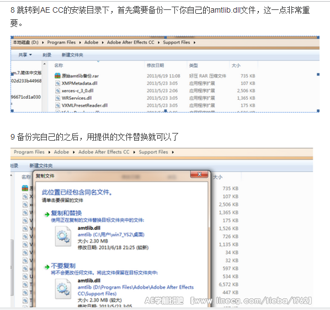Viewport: 330px width, 310px height.
Task: Go to Adobe in step 9 breadcrumb
Action: pyautogui.click(x=61, y=152)
